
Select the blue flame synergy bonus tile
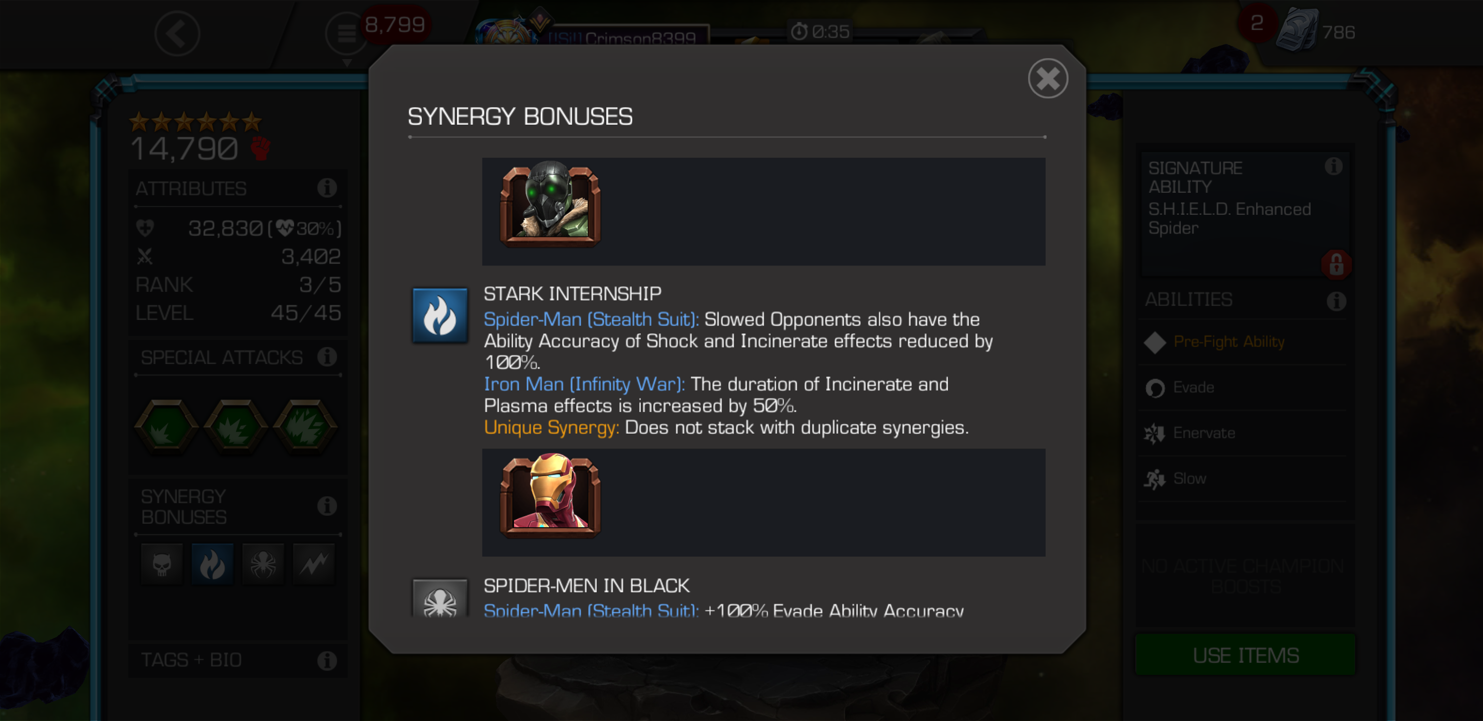(x=212, y=564)
